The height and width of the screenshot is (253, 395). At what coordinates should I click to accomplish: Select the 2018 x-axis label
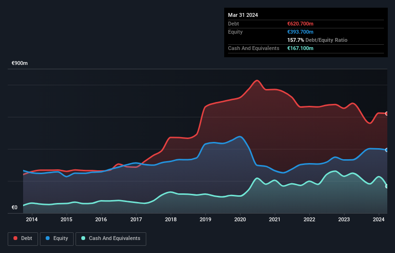[171, 219]
